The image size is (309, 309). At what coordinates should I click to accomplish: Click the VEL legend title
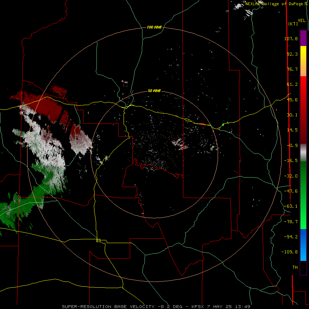[x=301, y=21]
